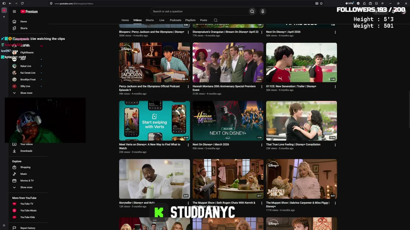The image size is (410, 230).
Task: Open the YouTube guide hamburger menu
Action: (14, 11)
